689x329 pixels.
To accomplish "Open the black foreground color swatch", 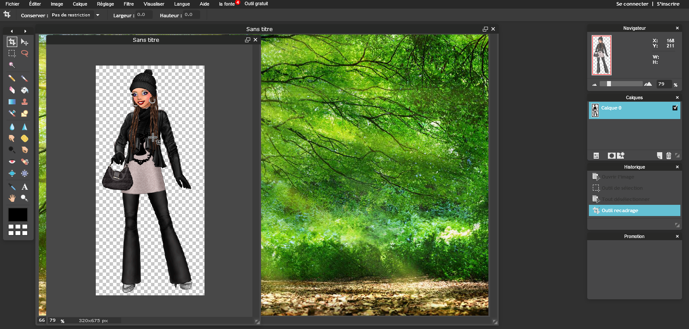I will point(18,214).
